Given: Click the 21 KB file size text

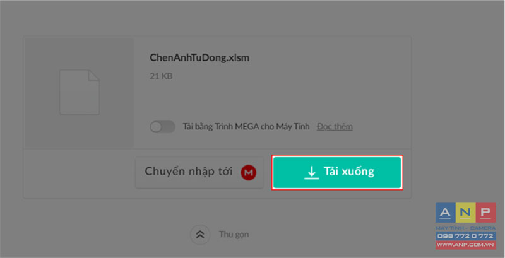Looking at the screenshot, I should [161, 76].
